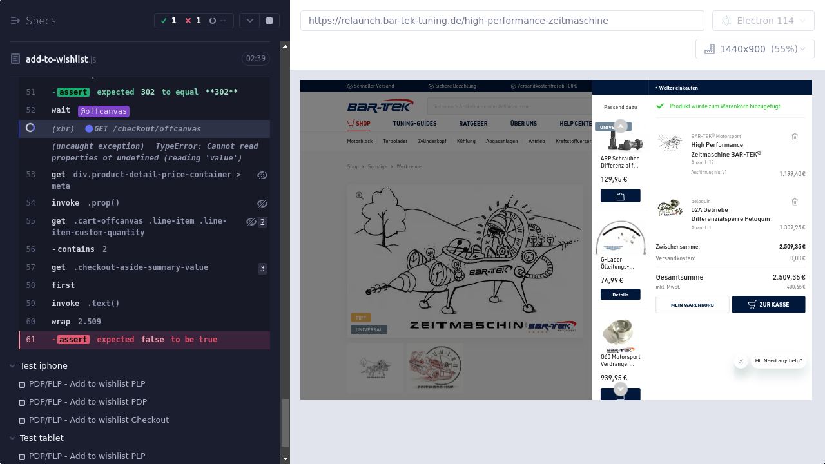Click the stop test run button

269,21
